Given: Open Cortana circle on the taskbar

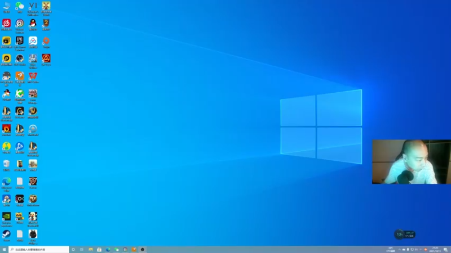Looking at the screenshot, I should tap(73, 250).
